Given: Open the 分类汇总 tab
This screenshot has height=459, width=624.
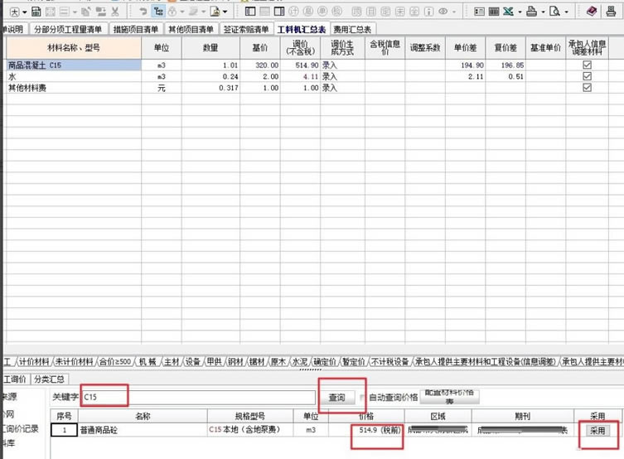Looking at the screenshot, I should pyautogui.click(x=49, y=379).
